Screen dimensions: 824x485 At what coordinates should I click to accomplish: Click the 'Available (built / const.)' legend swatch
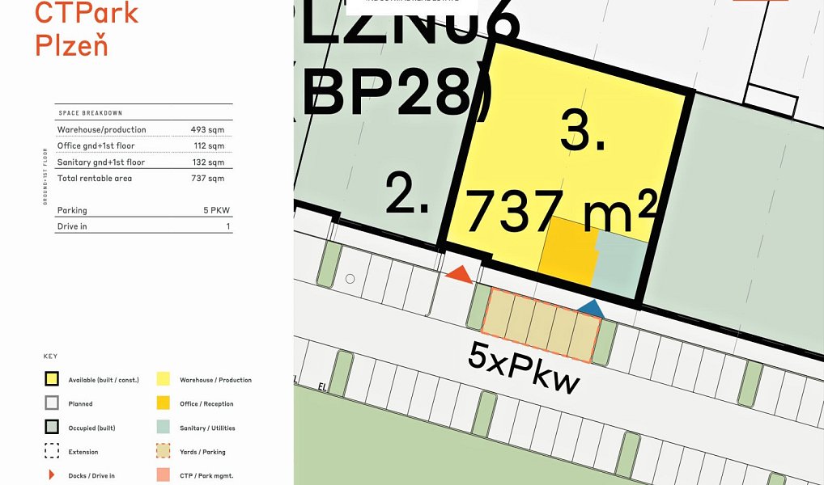(x=52, y=379)
